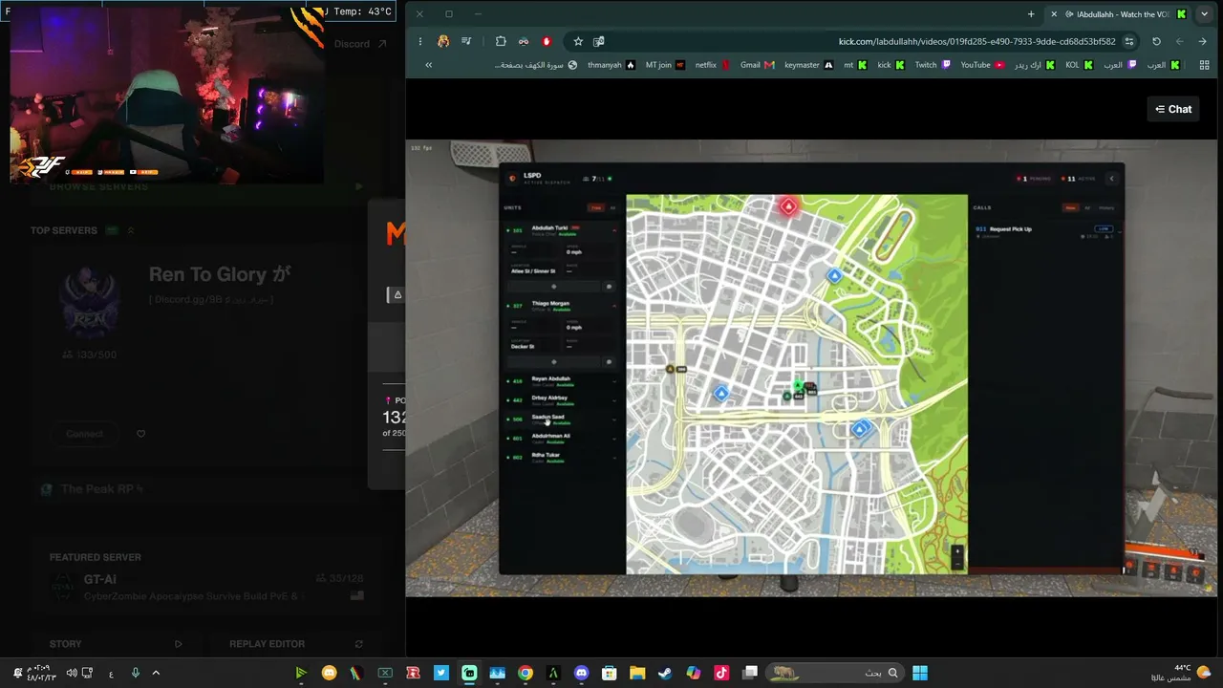Image resolution: width=1223 pixels, height=688 pixels.
Task: Open the Gmail bookmark
Action: (x=757, y=65)
